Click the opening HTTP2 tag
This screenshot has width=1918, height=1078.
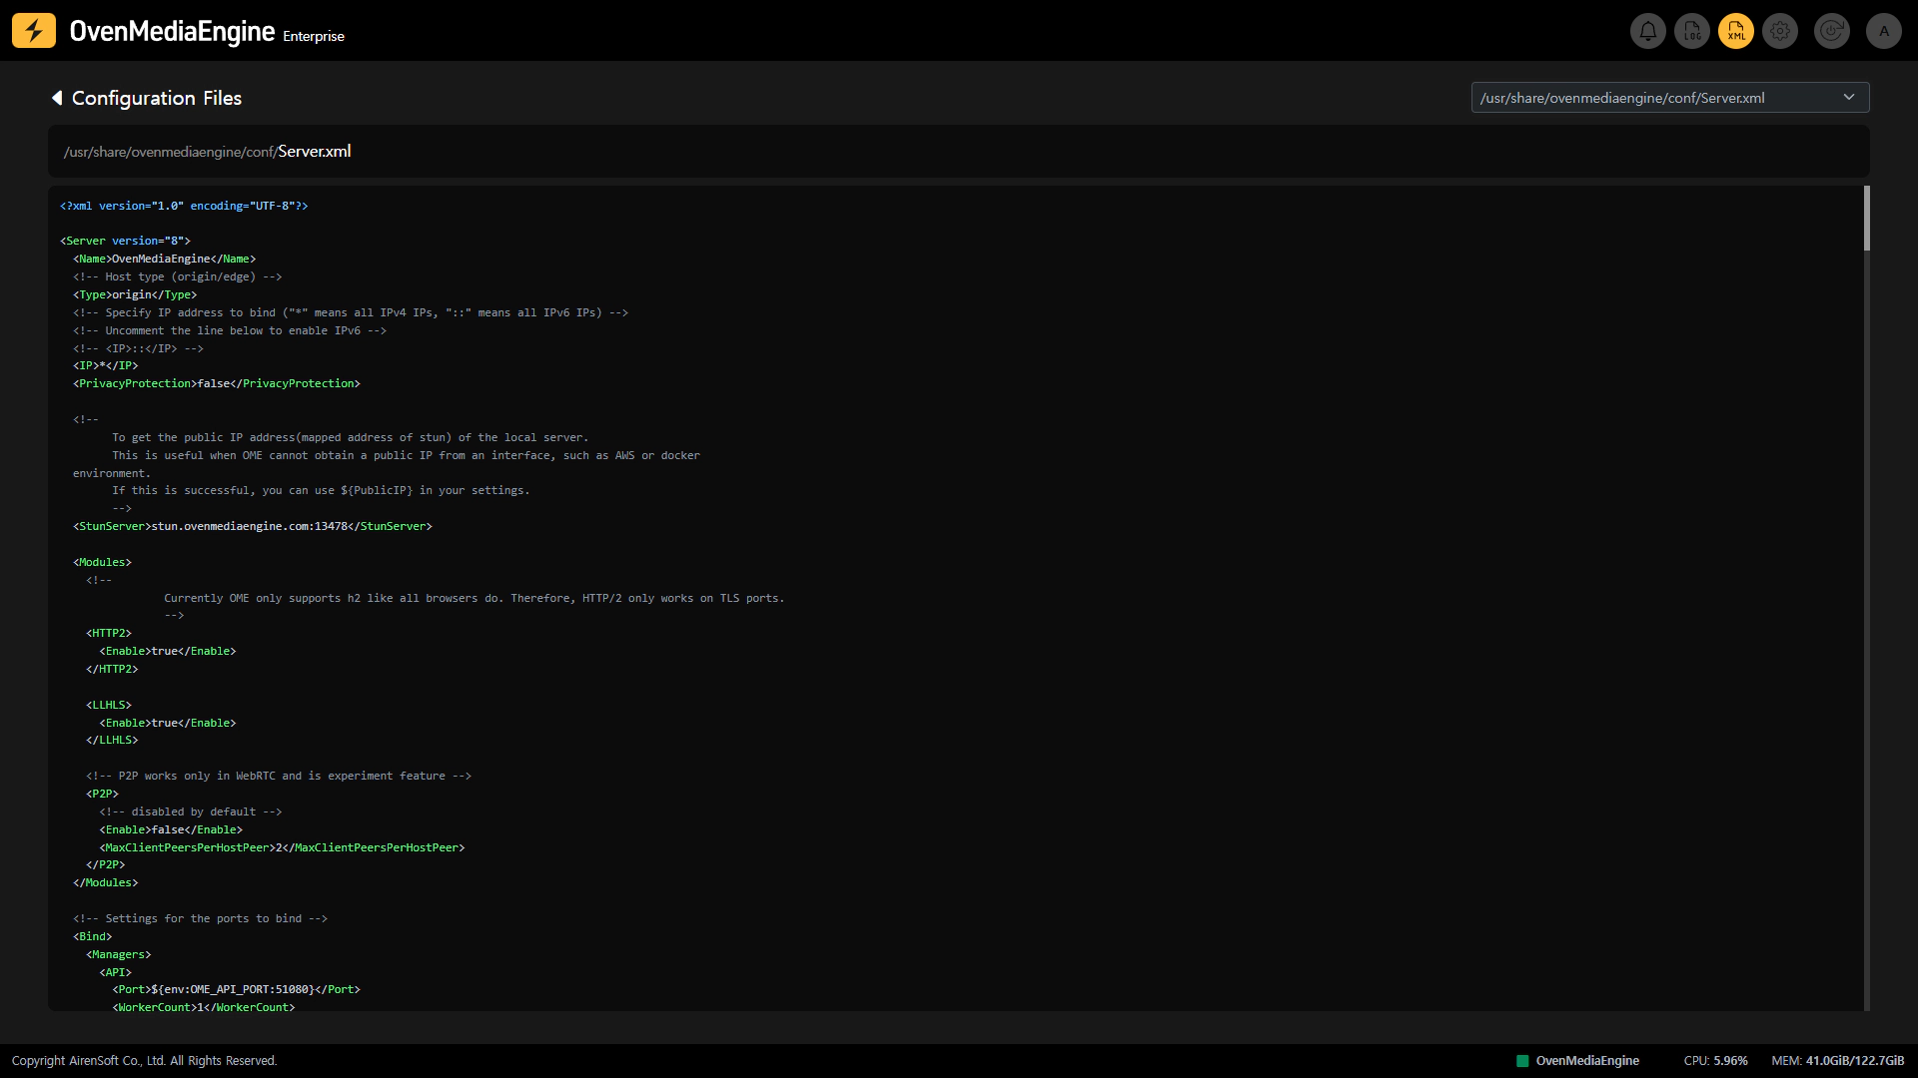[109, 633]
